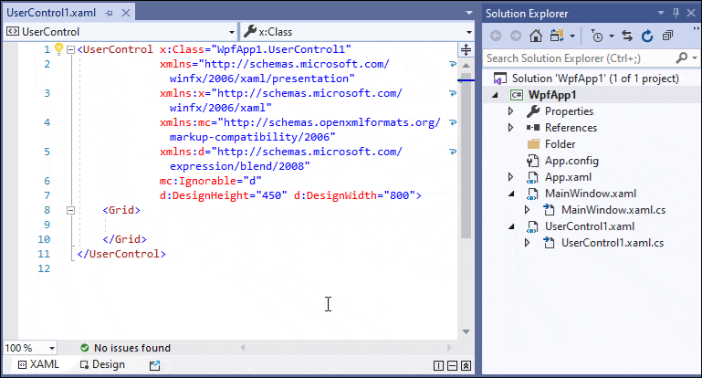The width and height of the screenshot is (702, 378).
Task: Click d:DesignHeight="450" attribute
Action: tap(223, 195)
